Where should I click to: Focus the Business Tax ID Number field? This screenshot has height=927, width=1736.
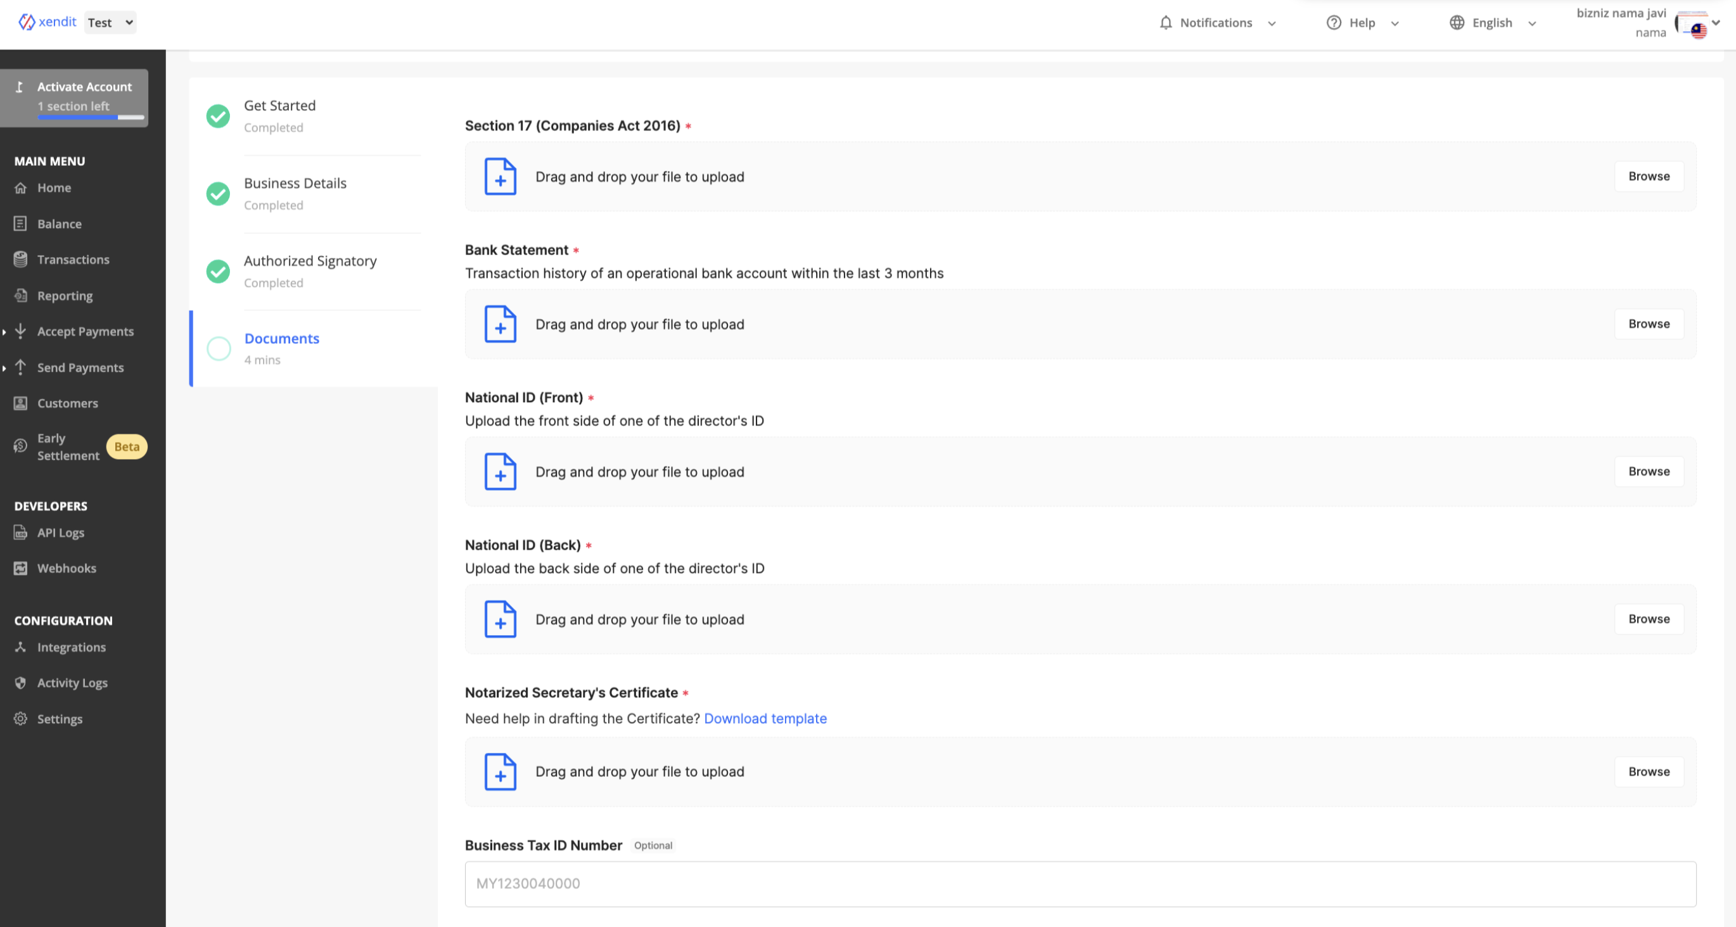pyautogui.click(x=1080, y=884)
